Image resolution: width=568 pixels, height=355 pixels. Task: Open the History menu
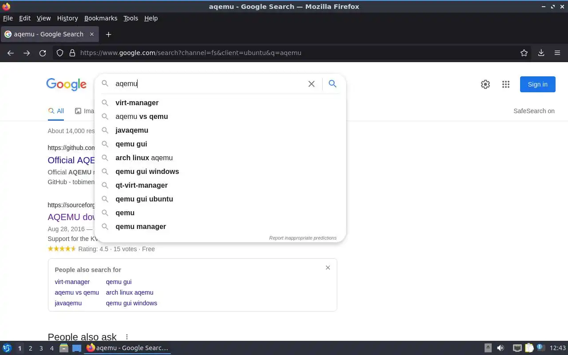click(x=67, y=18)
